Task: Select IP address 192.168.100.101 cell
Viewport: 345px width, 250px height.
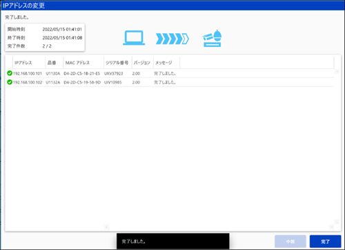Action: (28, 73)
